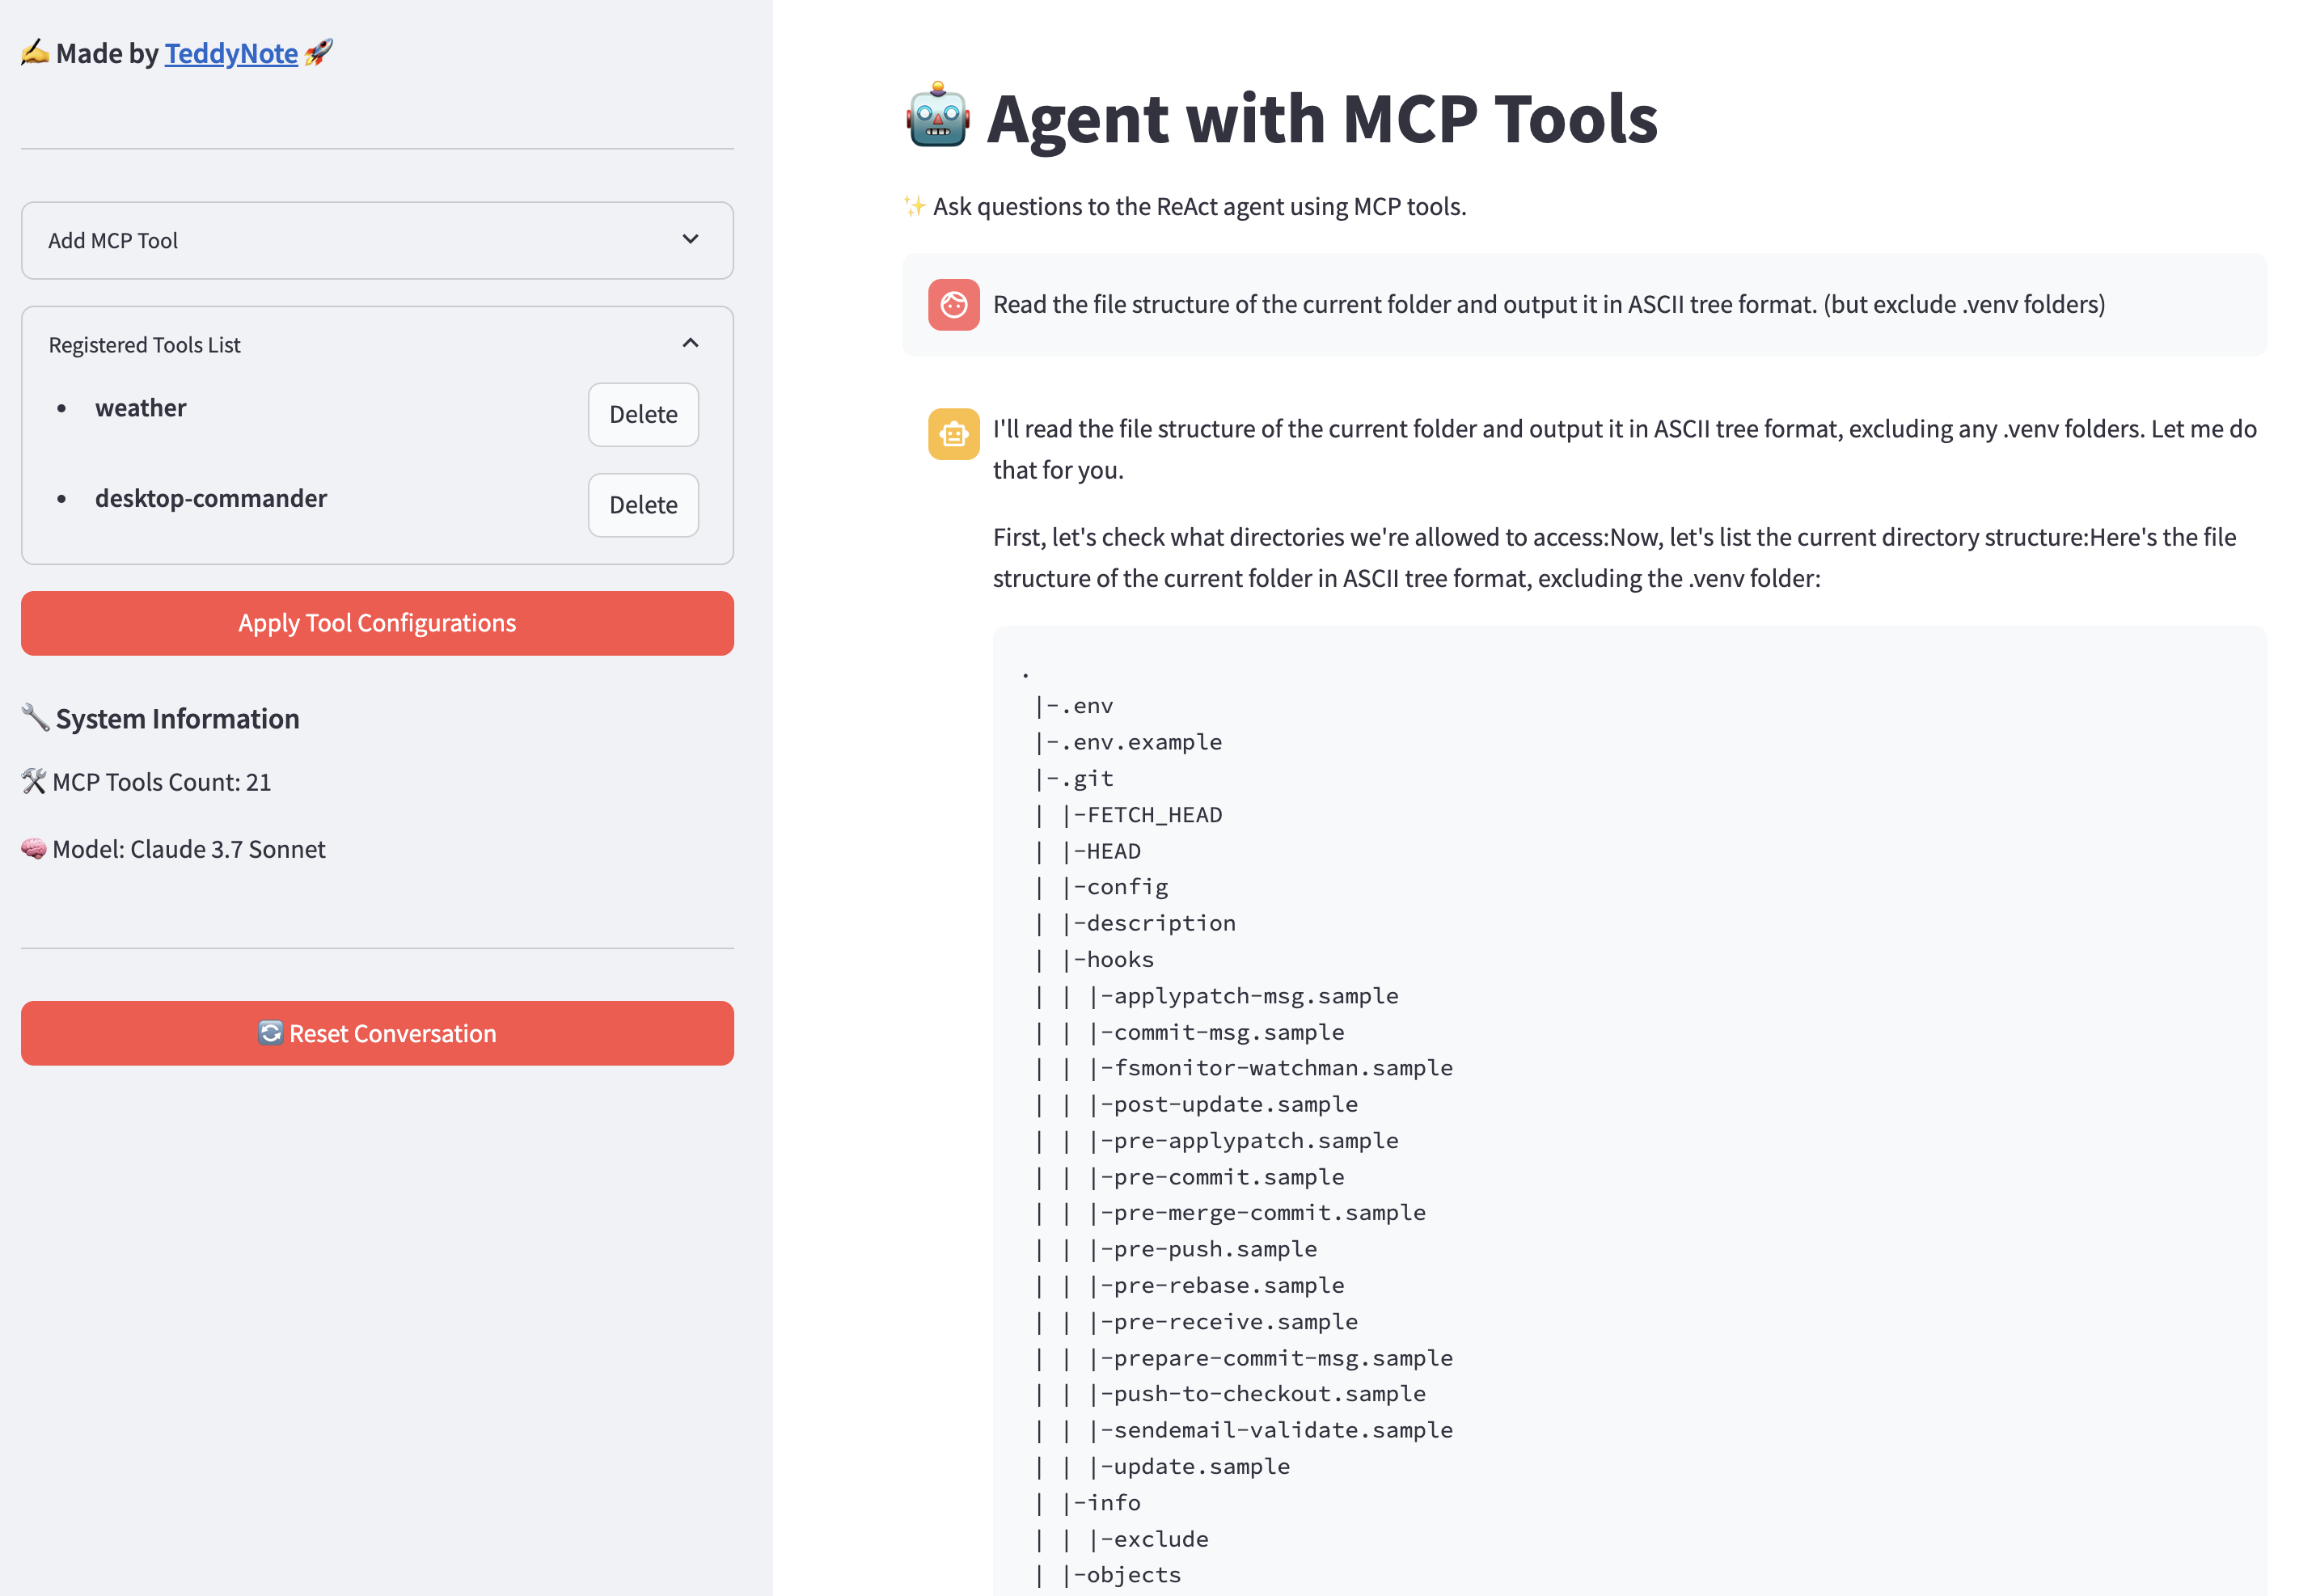This screenshot has width=2316, height=1596.
Task: Click the robot icon in the page title
Action: pyautogui.click(x=938, y=118)
